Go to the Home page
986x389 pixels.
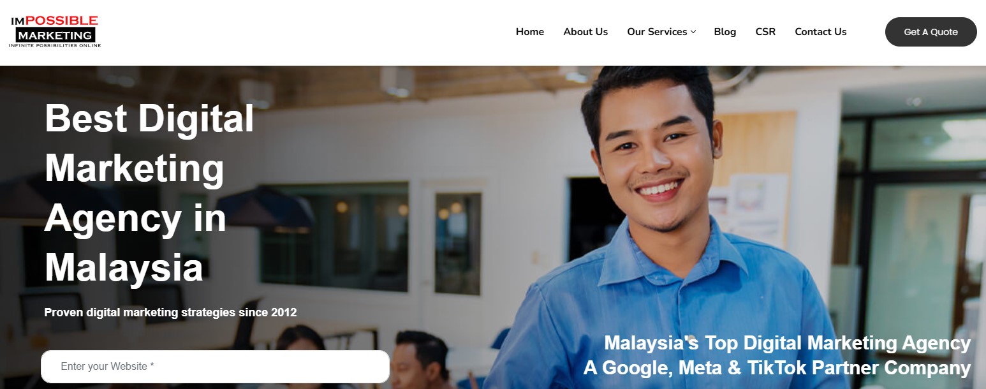pyautogui.click(x=530, y=32)
